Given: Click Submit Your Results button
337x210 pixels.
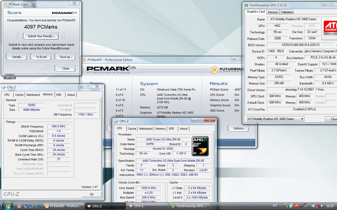Looking at the screenshot, I should 41,36.
